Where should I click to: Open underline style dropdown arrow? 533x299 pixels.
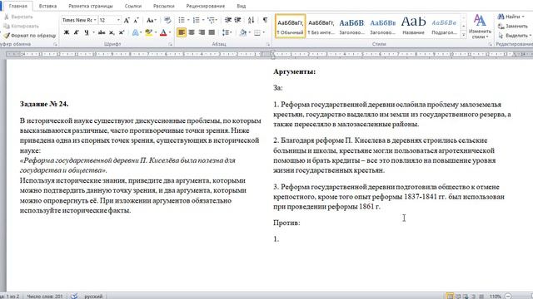[x=93, y=32]
